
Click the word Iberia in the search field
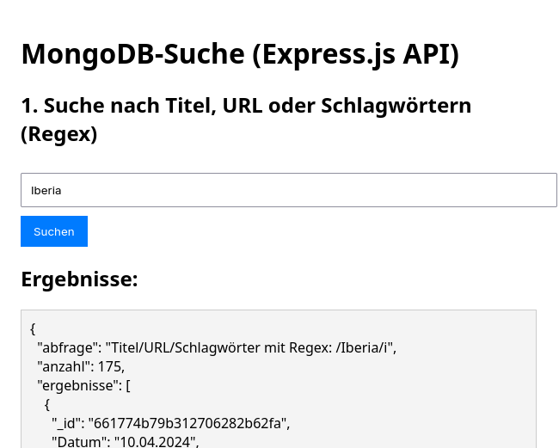point(46,190)
